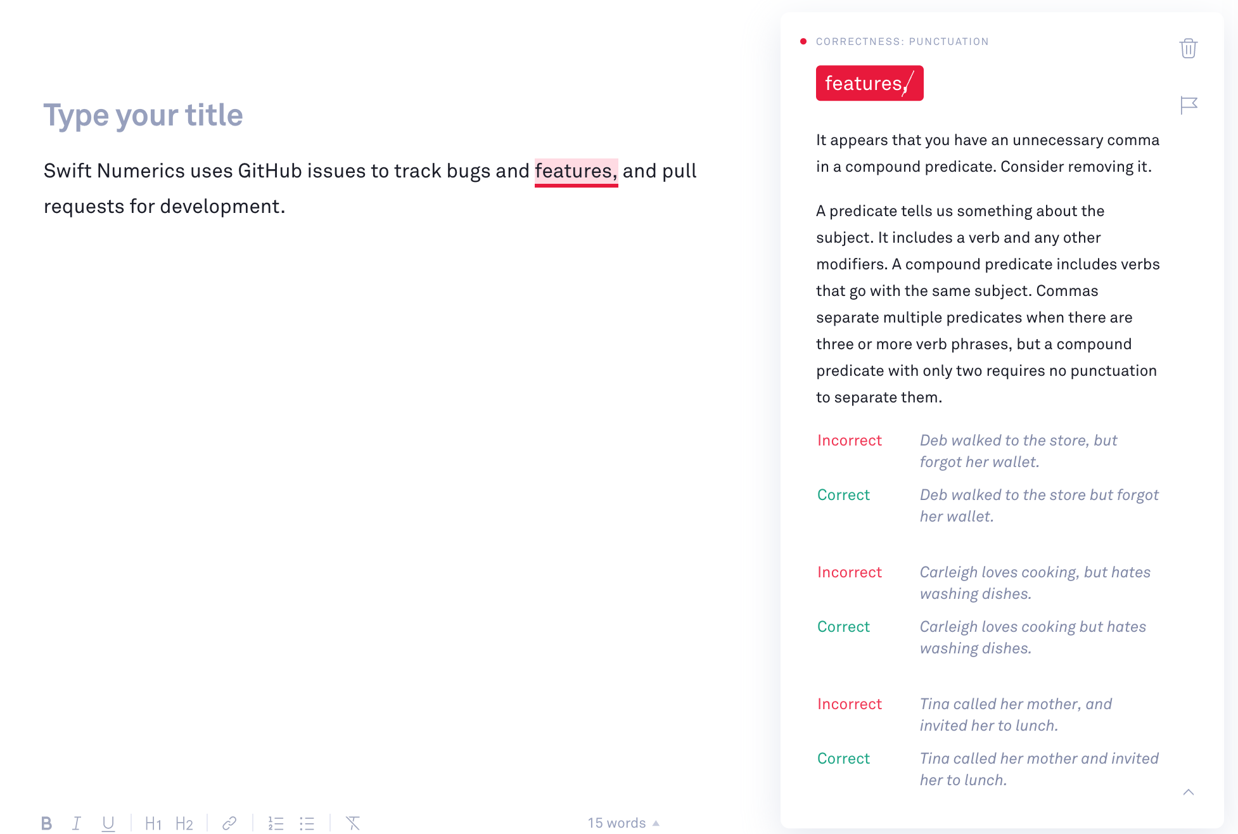Viewport: 1238px width, 834px height.
Task: Toggle underline formatting
Action: click(x=108, y=823)
